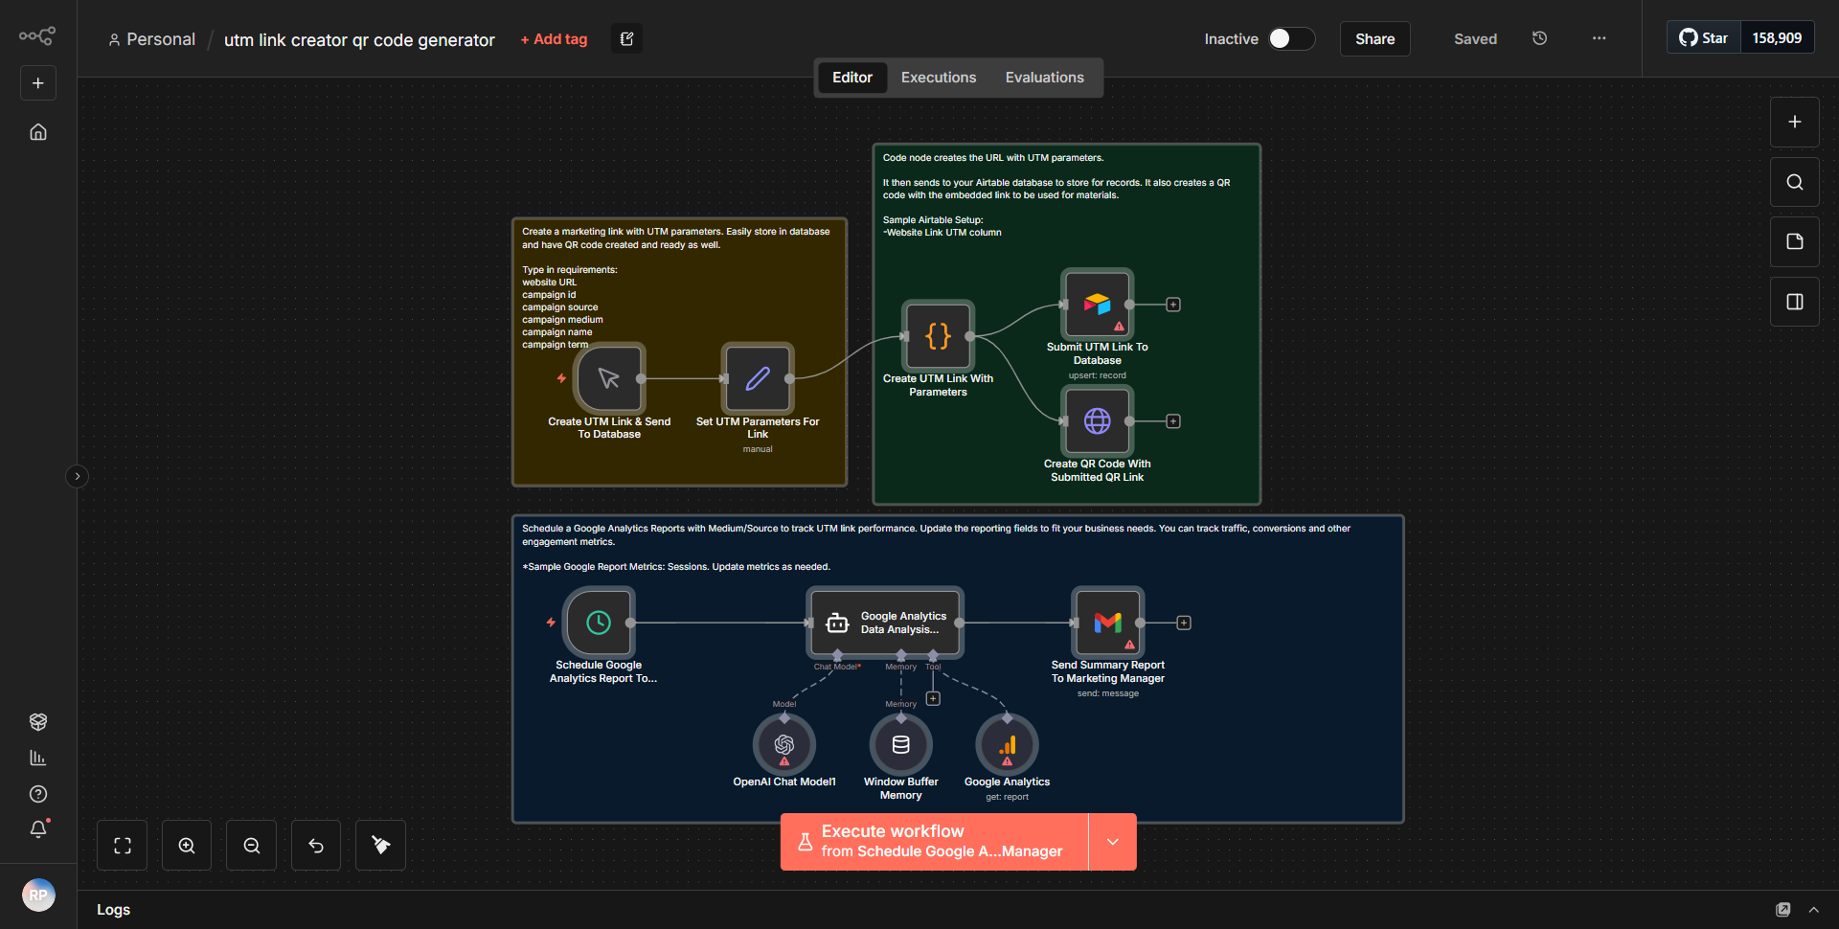
Task: Open the three-dot workflow options menu
Action: click(x=1599, y=38)
